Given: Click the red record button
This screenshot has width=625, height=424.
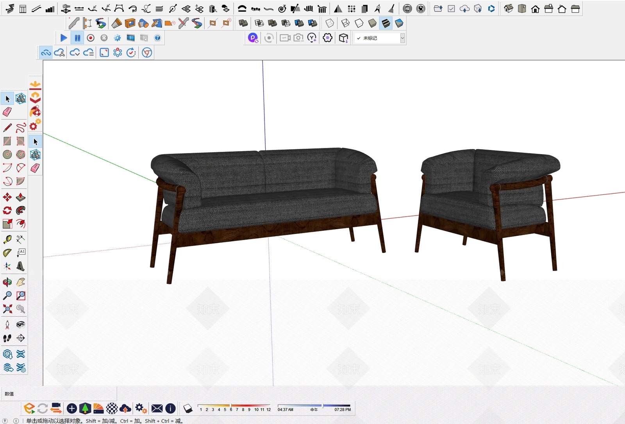Looking at the screenshot, I should pyautogui.click(x=91, y=38).
